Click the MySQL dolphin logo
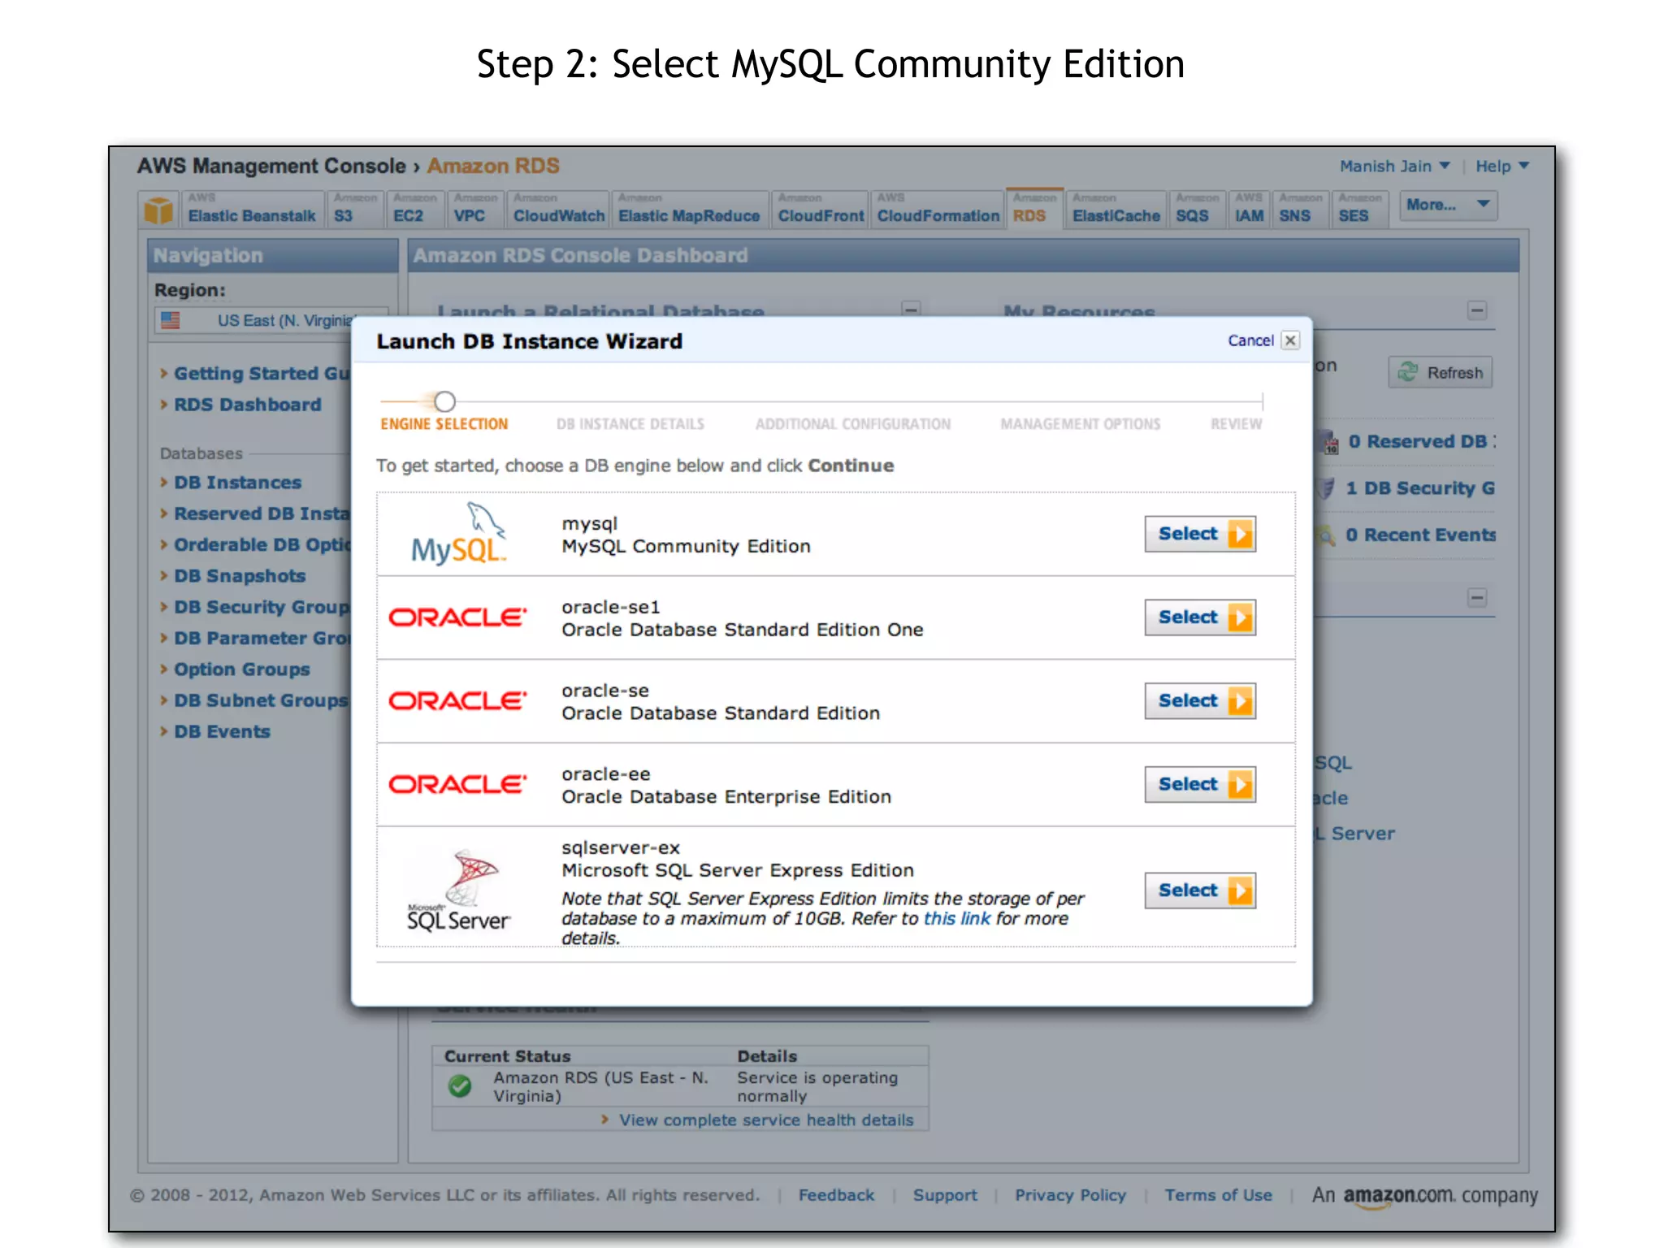Viewport: 1664px width, 1248px height. pyautogui.click(x=459, y=533)
